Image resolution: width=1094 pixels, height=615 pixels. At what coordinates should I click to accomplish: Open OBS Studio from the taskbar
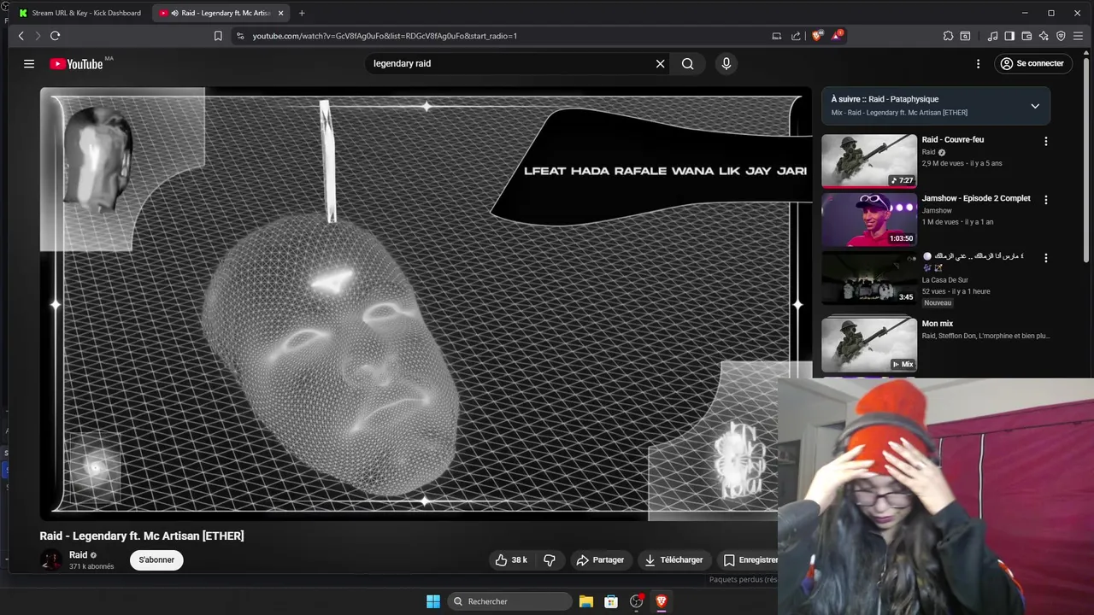636,601
